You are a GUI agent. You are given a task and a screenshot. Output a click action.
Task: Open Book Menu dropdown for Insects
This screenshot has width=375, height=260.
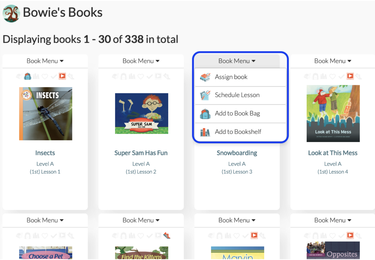point(45,61)
